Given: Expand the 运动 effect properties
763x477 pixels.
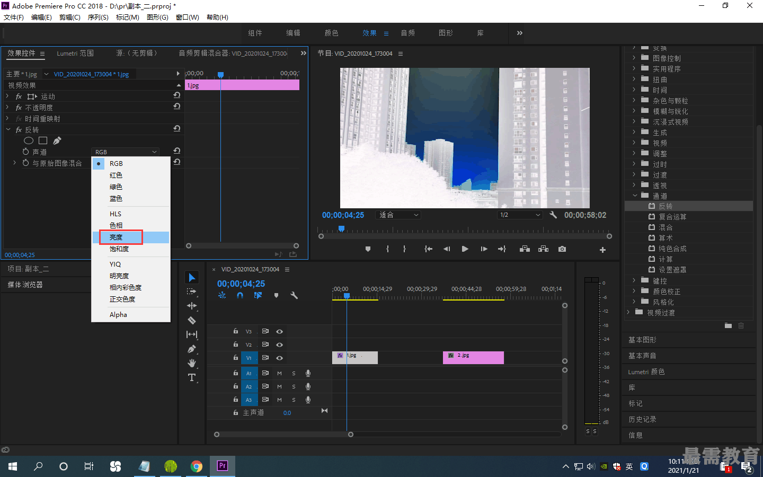Looking at the screenshot, I should (7, 96).
